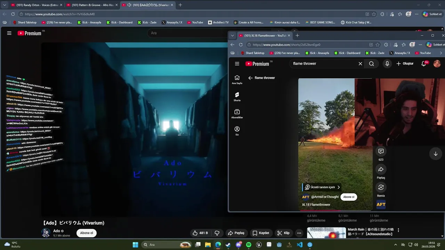Open Visual Studio Code from the taskbar
Viewport: 445px width, 250px height.
(x=300, y=245)
